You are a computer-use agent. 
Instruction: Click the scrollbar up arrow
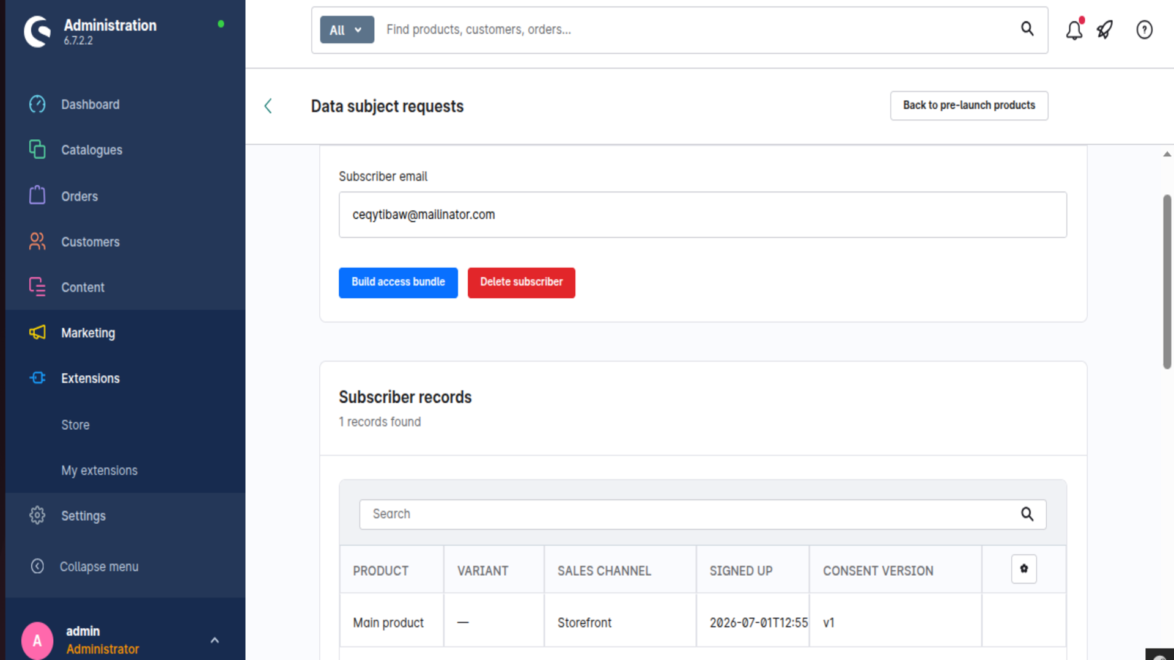1167,154
